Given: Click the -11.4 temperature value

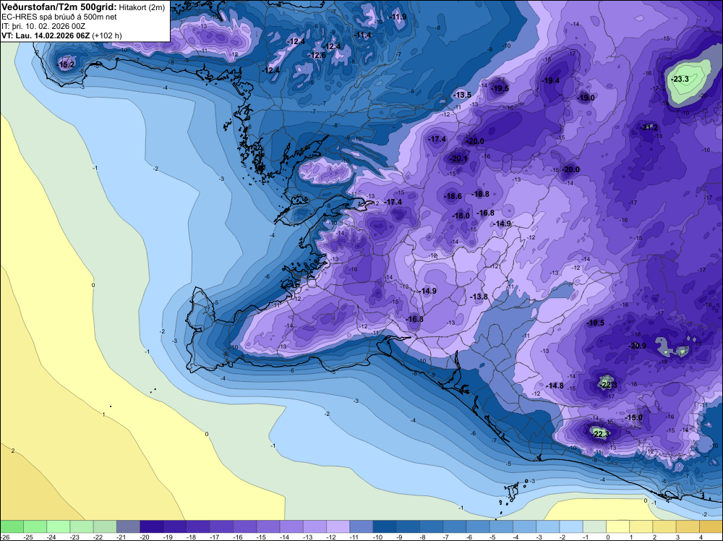Looking at the screenshot, I should click(x=363, y=35).
